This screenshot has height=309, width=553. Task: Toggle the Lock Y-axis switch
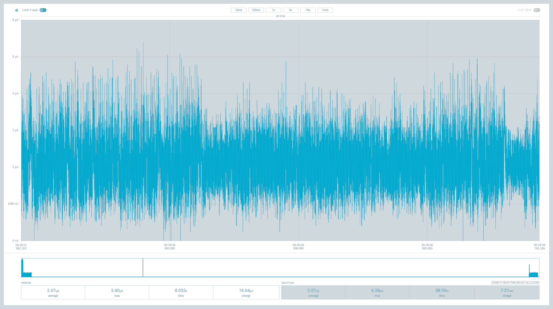(43, 10)
